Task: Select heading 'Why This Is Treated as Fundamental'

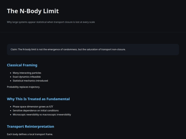Action: tap(38, 99)
